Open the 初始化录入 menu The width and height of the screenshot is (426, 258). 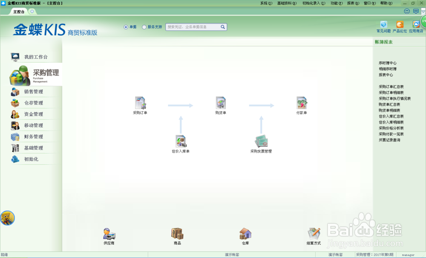[x=314, y=3]
